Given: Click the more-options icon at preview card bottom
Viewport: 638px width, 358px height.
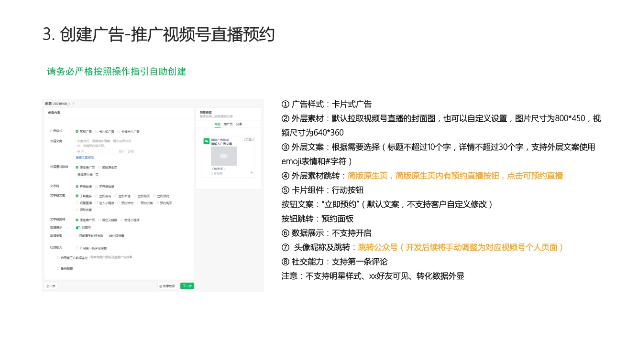Looking at the screenshot, I should click(252, 173).
